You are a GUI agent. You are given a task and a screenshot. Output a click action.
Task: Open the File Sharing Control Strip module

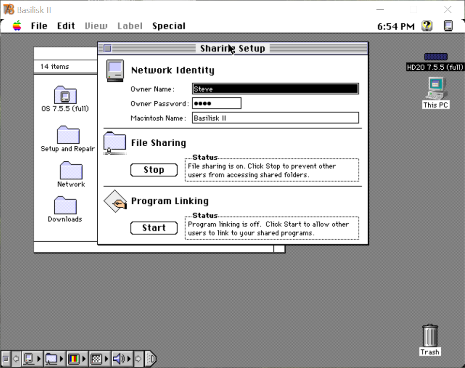[55, 359]
